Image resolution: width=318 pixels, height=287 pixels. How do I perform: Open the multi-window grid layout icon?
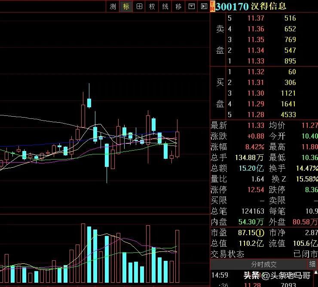tap(139, 6)
